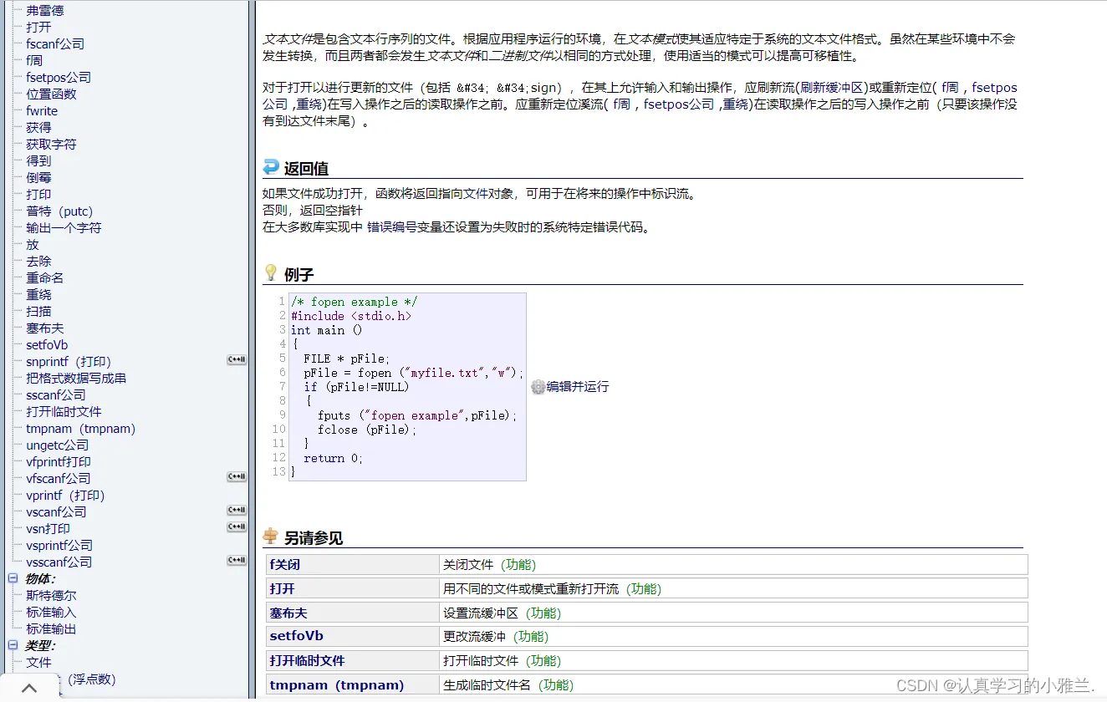Screen dimensions: 1107x702
Task: Select fscanf公司 in sidebar
Action: point(55,43)
